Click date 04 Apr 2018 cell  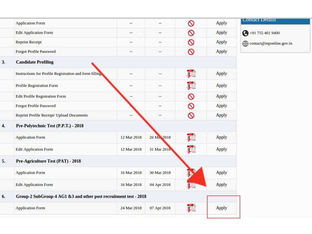tap(160, 185)
